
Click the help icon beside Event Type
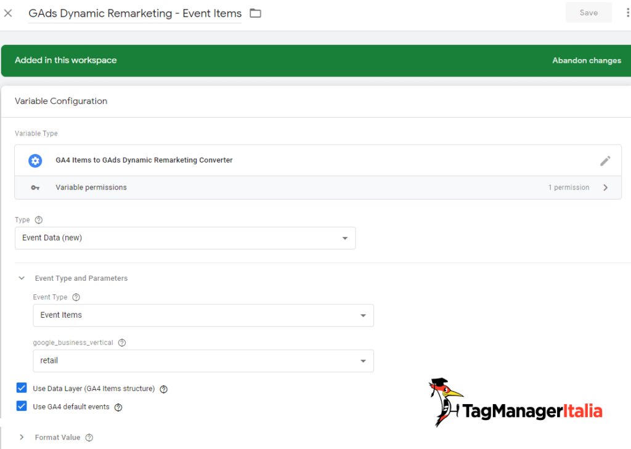pyautogui.click(x=76, y=297)
